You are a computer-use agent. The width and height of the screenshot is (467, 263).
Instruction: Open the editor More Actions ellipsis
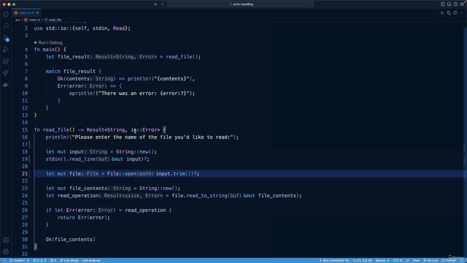[462, 13]
